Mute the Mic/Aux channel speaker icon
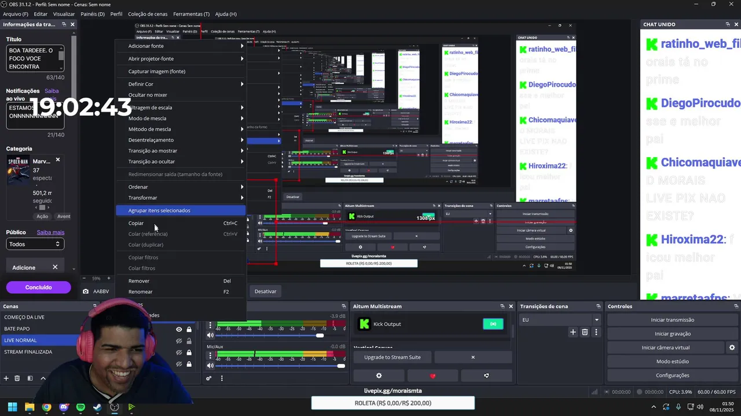This screenshot has height=416, width=741. tap(210, 365)
